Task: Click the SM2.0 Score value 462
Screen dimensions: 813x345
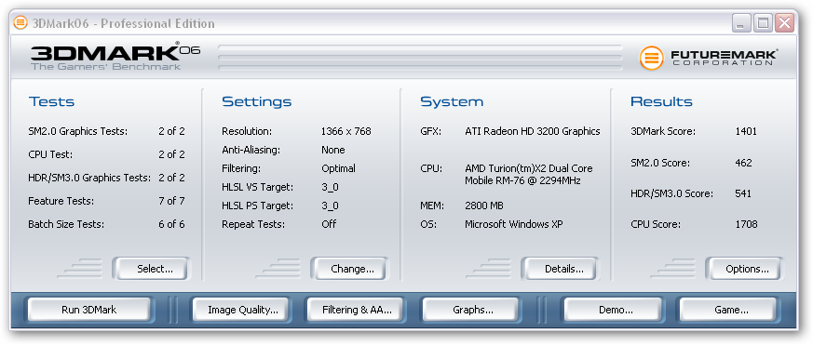Action: pyautogui.click(x=743, y=163)
